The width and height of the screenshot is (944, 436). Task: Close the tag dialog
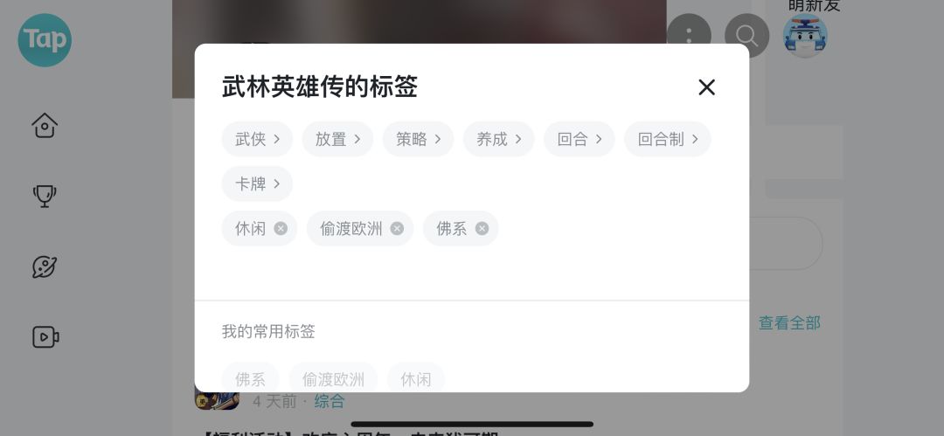coord(706,87)
